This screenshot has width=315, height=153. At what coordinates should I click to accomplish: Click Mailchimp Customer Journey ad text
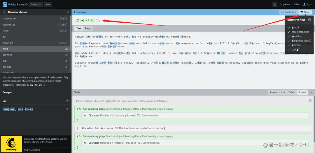[x=46, y=141]
